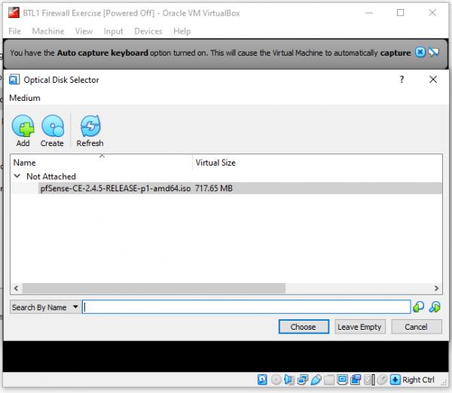
Task: Click the scroll left arrow
Action: pyautogui.click(x=17, y=288)
